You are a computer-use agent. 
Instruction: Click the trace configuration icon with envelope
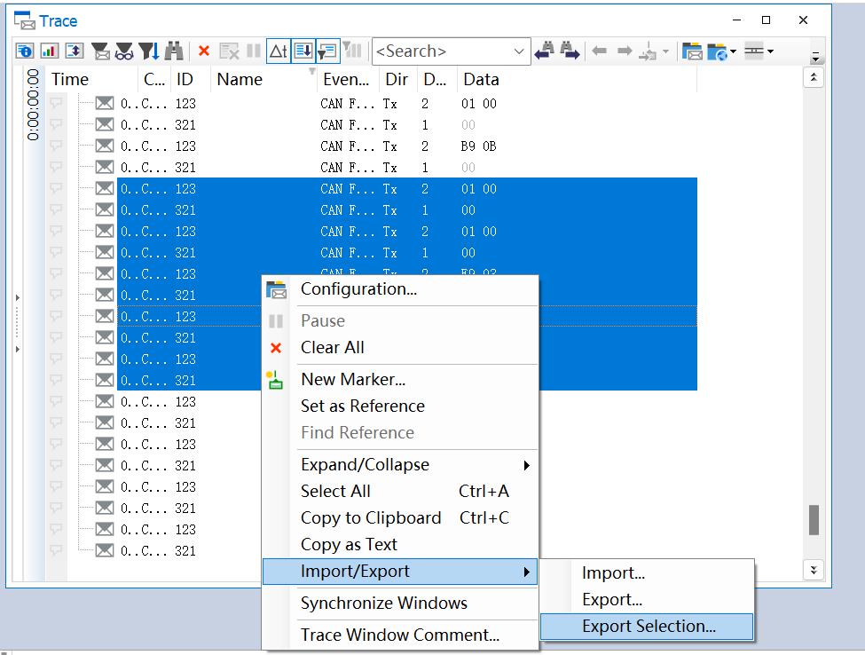click(692, 51)
